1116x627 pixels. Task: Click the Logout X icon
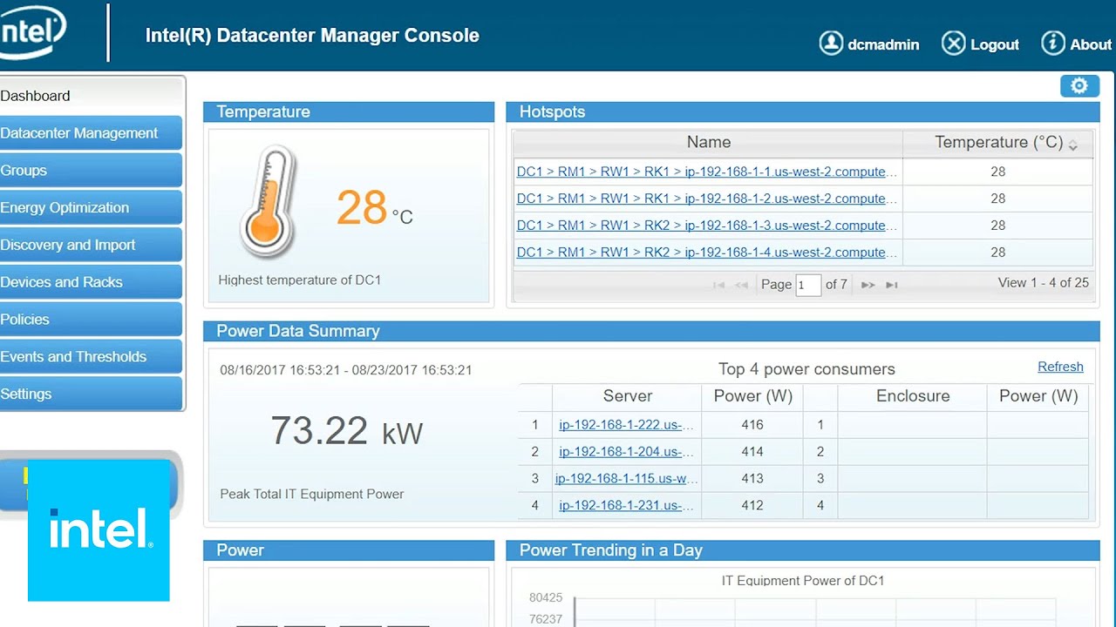(954, 44)
